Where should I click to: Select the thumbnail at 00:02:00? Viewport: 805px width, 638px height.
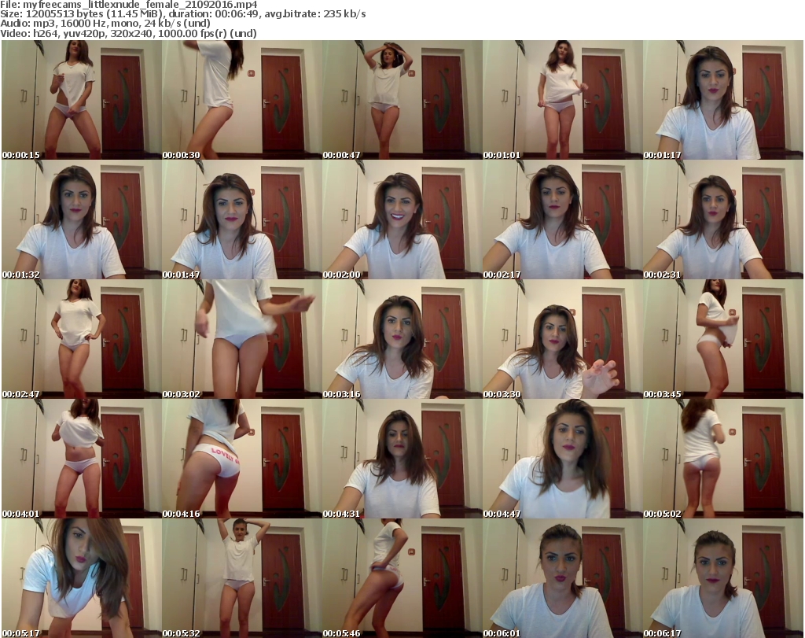(402, 220)
